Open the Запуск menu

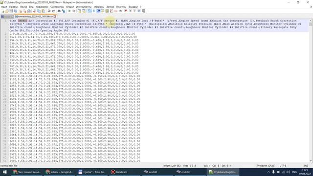(110, 7)
